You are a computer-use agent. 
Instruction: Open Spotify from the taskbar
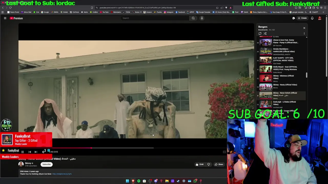[x=139, y=181]
